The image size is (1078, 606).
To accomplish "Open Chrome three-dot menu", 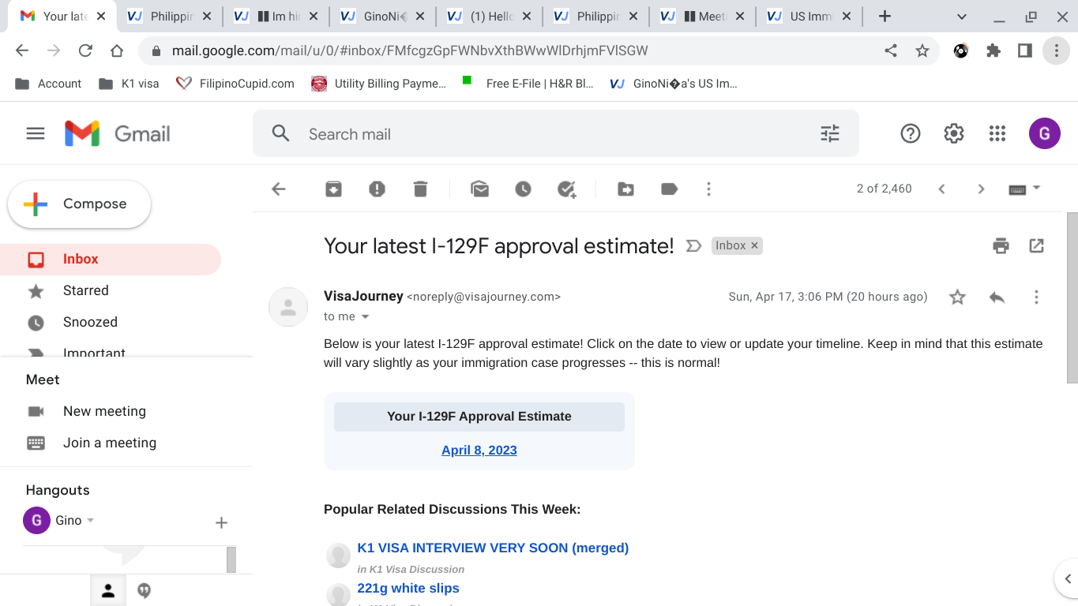I will coord(1057,50).
